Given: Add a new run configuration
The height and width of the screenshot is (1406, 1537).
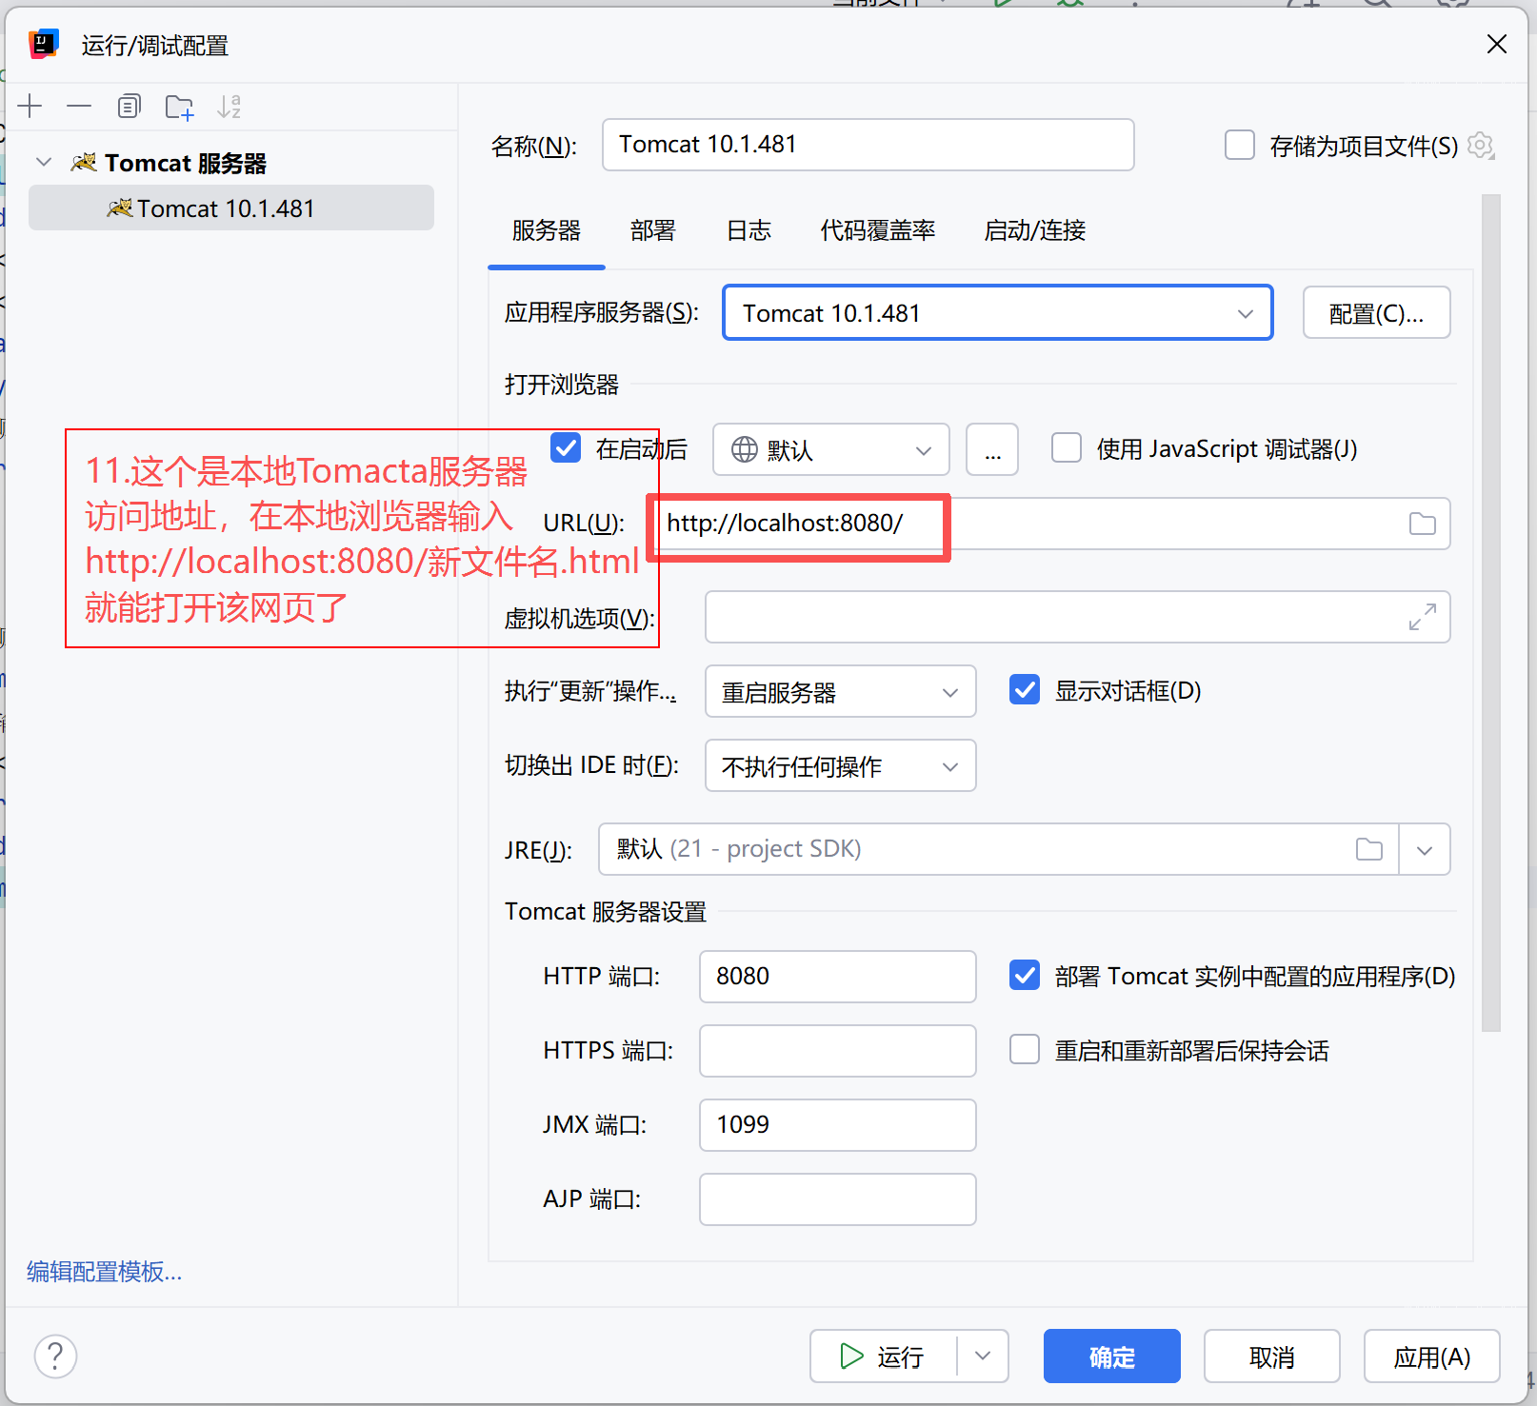Looking at the screenshot, I should pyautogui.click(x=30, y=106).
